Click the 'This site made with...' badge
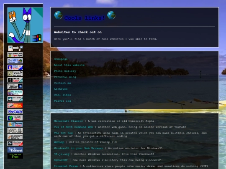Image resolution: width=226 pixels, height=169 pixels. (15, 93)
